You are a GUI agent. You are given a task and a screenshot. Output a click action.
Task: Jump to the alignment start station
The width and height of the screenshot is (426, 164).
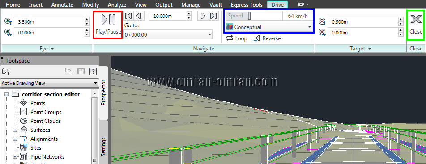(x=128, y=16)
